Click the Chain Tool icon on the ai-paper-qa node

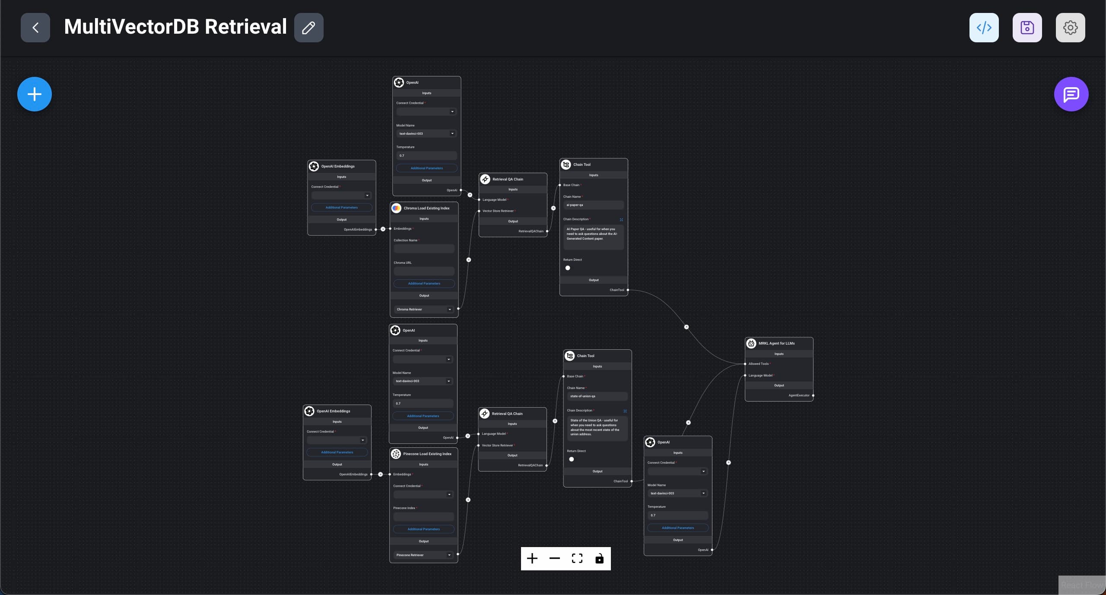(x=566, y=165)
